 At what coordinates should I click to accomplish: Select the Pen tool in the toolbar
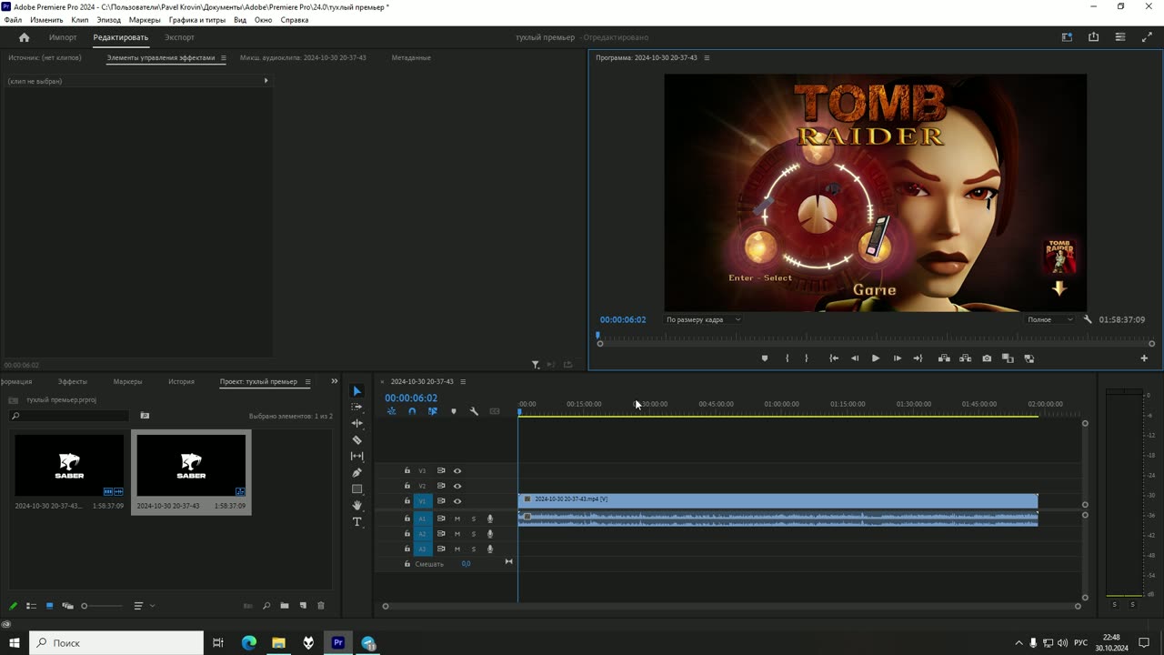[356, 473]
